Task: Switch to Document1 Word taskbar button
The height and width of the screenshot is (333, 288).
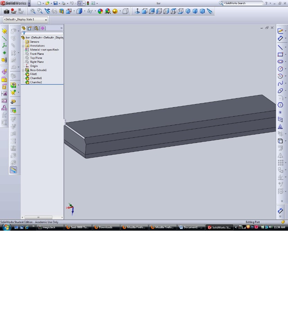Action: [x=191, y=227]
